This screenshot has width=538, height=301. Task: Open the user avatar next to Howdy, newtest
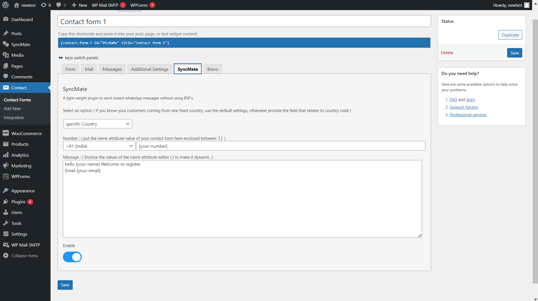(x=527, y=5)
